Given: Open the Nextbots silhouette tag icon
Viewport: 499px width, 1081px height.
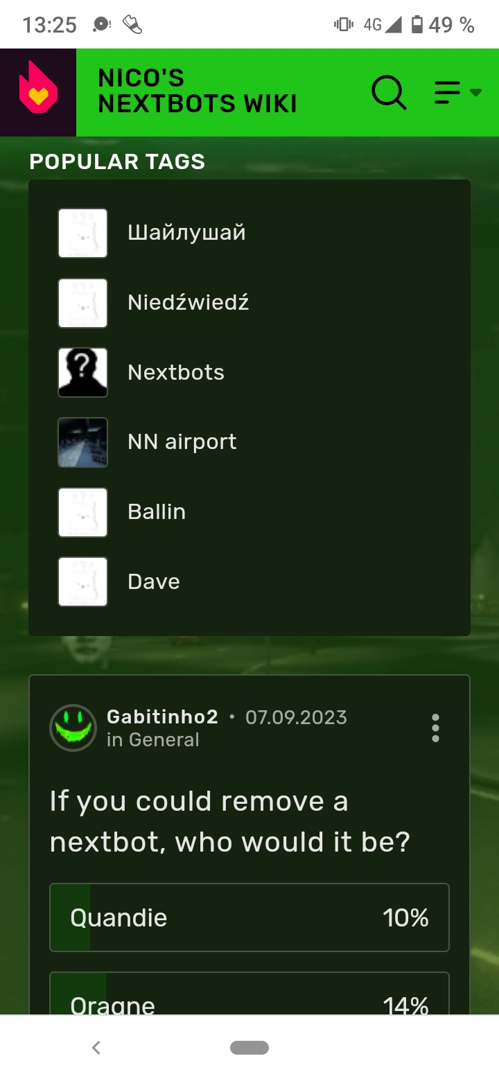Looking at the screenshot, I should click(x=82, y=372).
